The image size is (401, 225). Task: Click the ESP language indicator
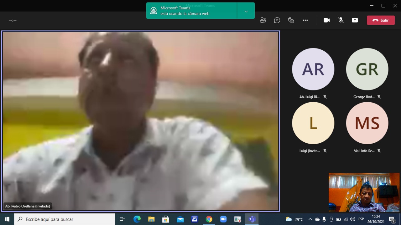pyautogui.click(x=361, y=219)
